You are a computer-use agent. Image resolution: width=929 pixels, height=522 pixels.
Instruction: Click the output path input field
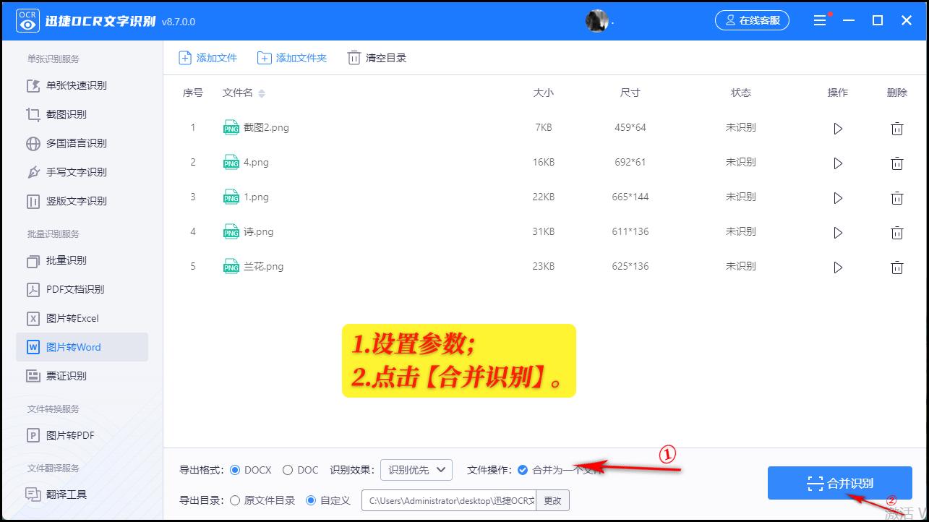[448, 499]
